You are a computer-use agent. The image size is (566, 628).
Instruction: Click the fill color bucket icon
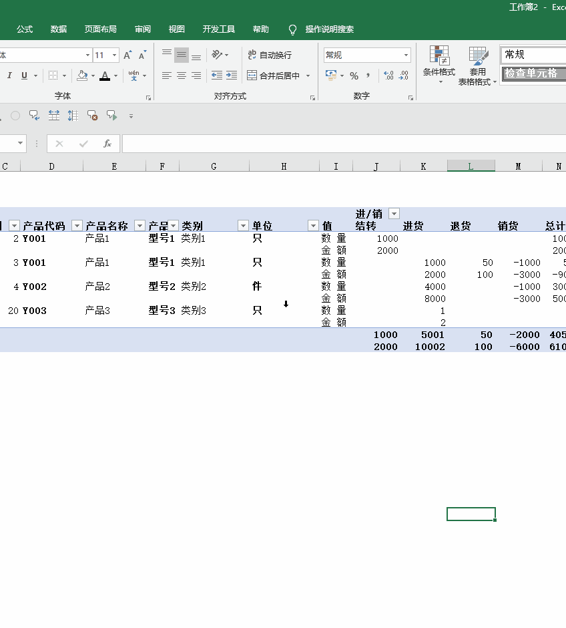82,75
